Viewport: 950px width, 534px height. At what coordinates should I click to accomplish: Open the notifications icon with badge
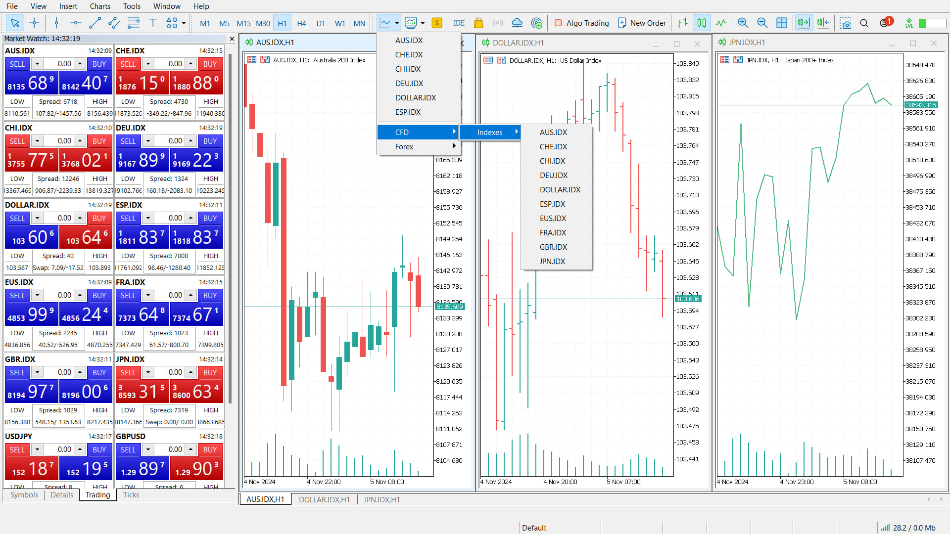(x=886, y=22)
